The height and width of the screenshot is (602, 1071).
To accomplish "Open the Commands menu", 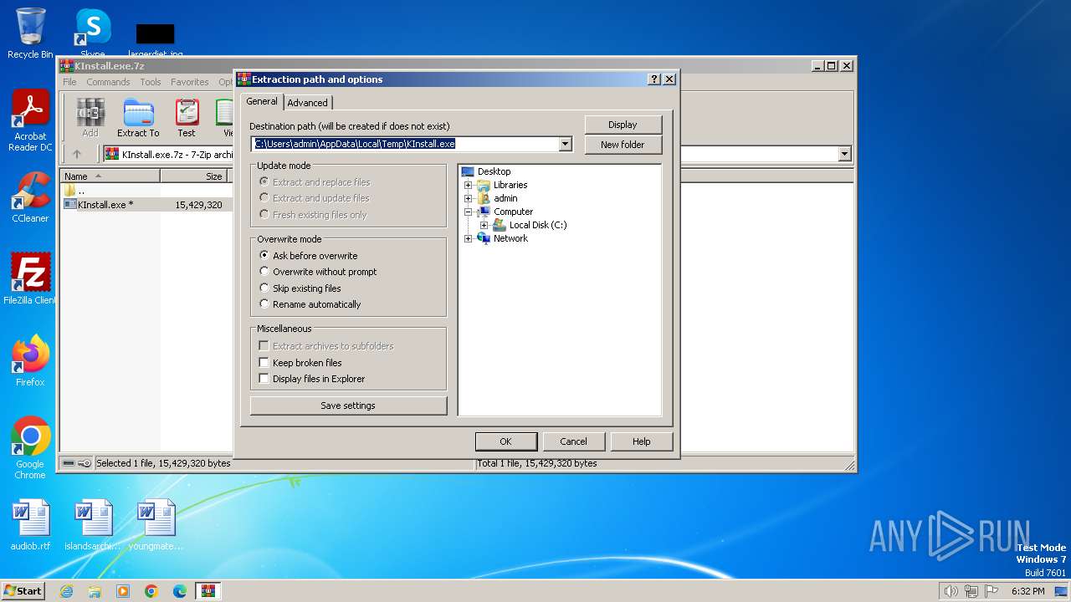I will 108,82.
